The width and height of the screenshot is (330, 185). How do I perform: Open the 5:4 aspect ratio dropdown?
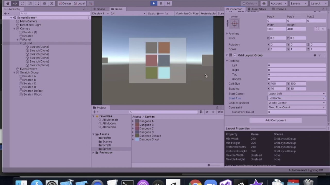point(128,13)
